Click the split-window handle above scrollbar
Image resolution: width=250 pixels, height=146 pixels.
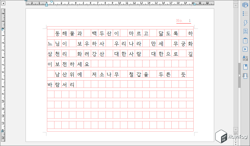click(x=236, y=2)
